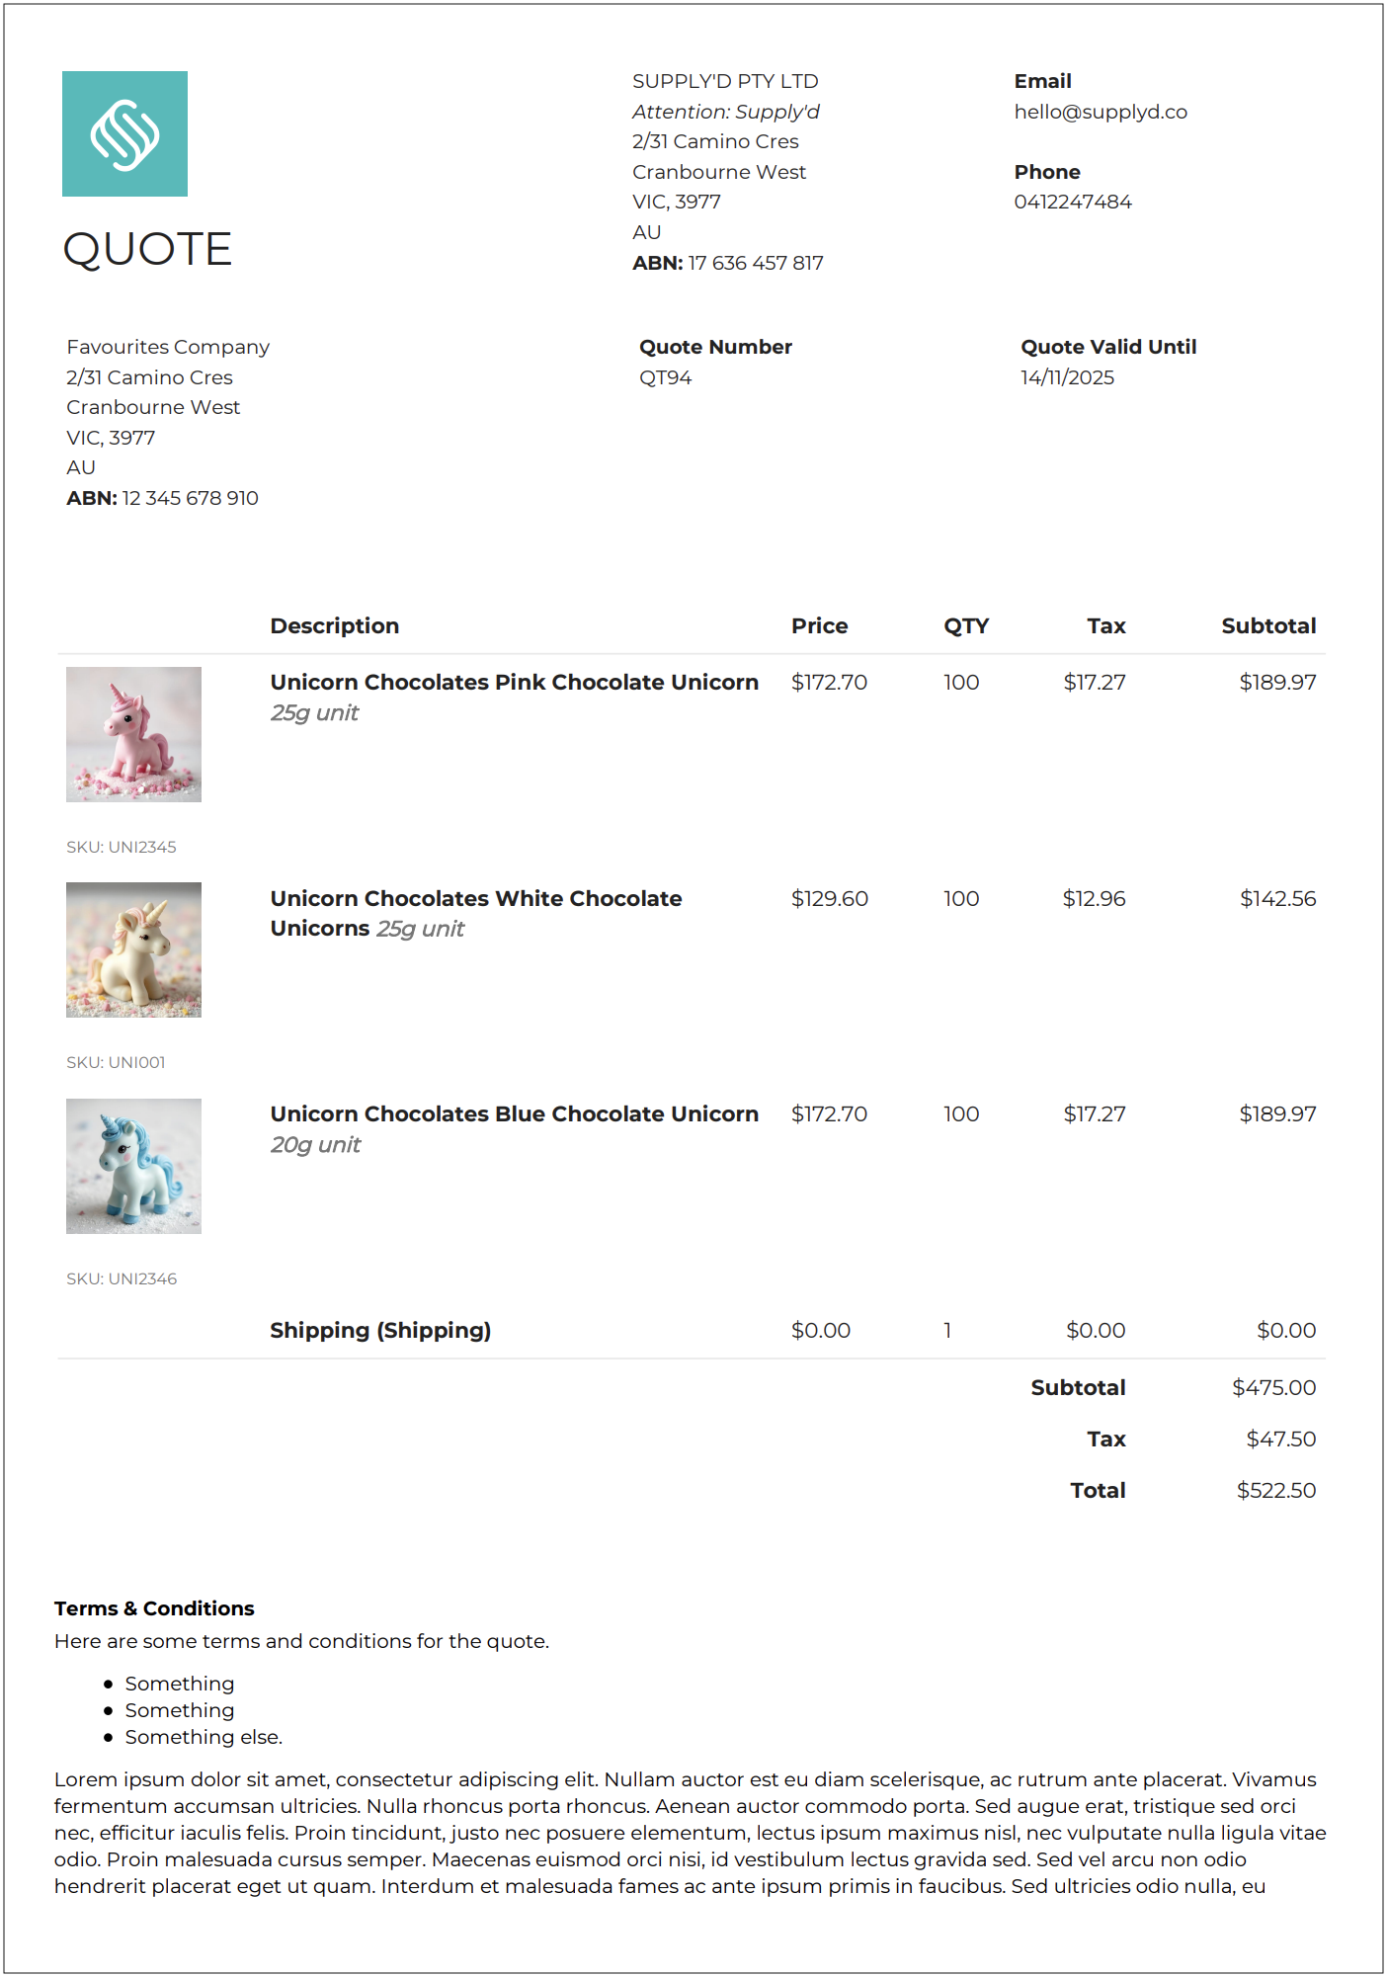Click the pink chocolate unicorn product image

(133, 734)
